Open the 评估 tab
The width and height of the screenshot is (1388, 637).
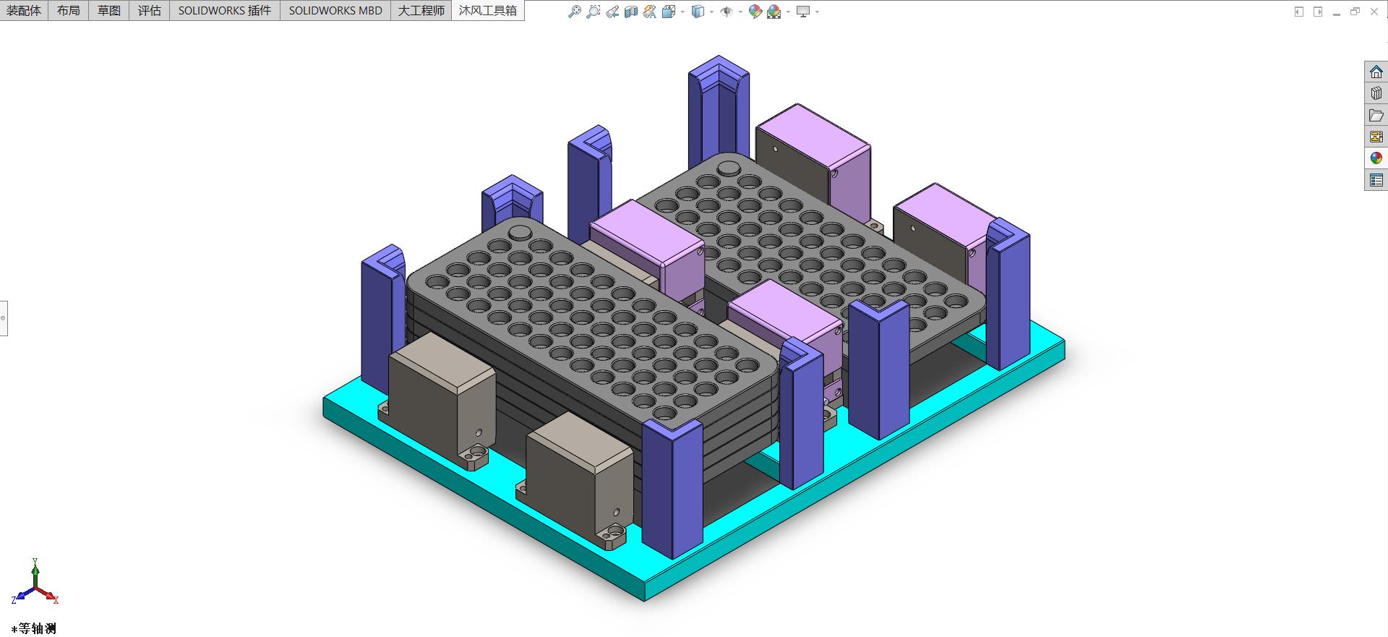click(150, 10)
